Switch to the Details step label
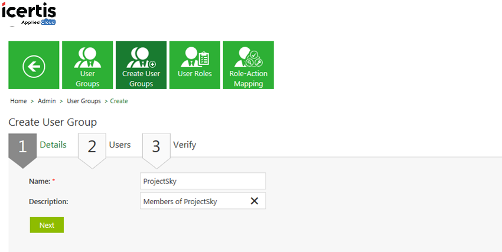 [x=53, y=145]
